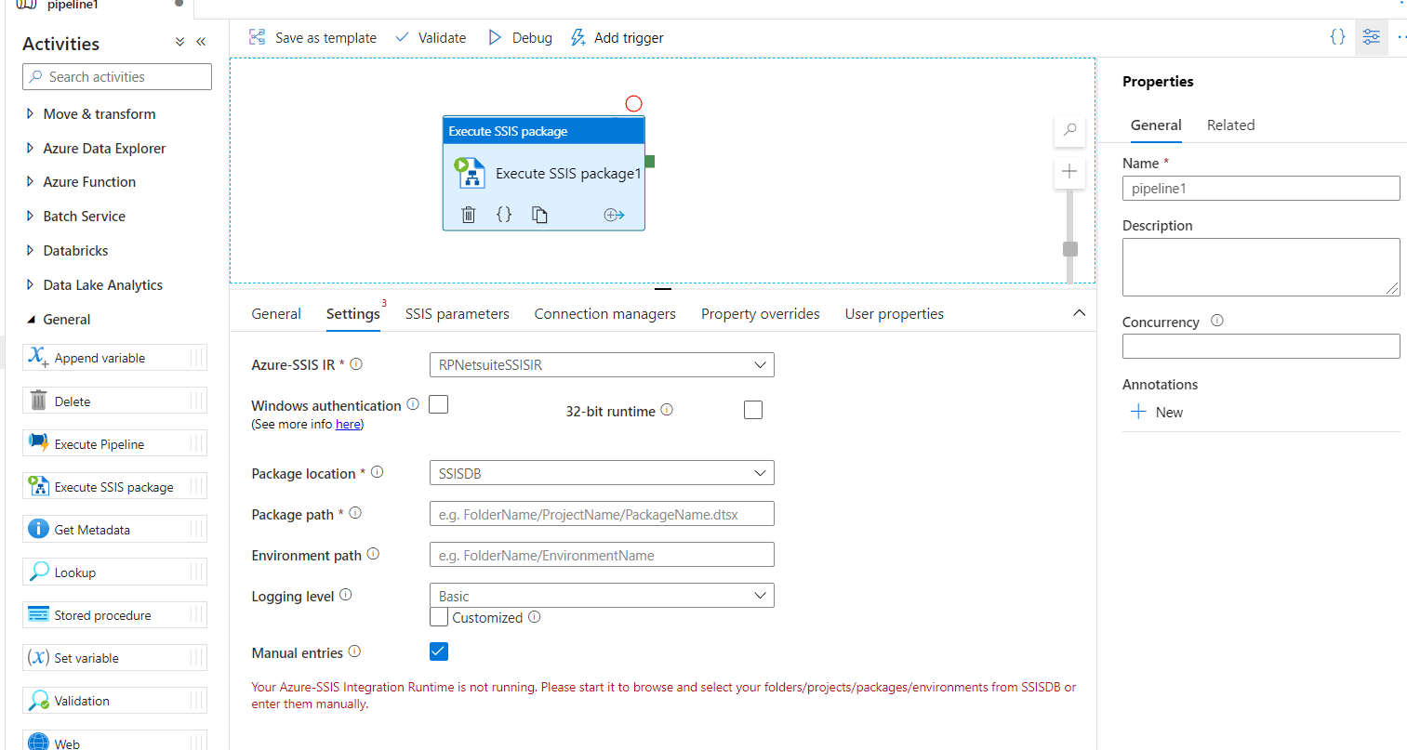Select the Lookup activity
Image resolution: width=1407 pixels, height=750 pixels.
[115, 572]
